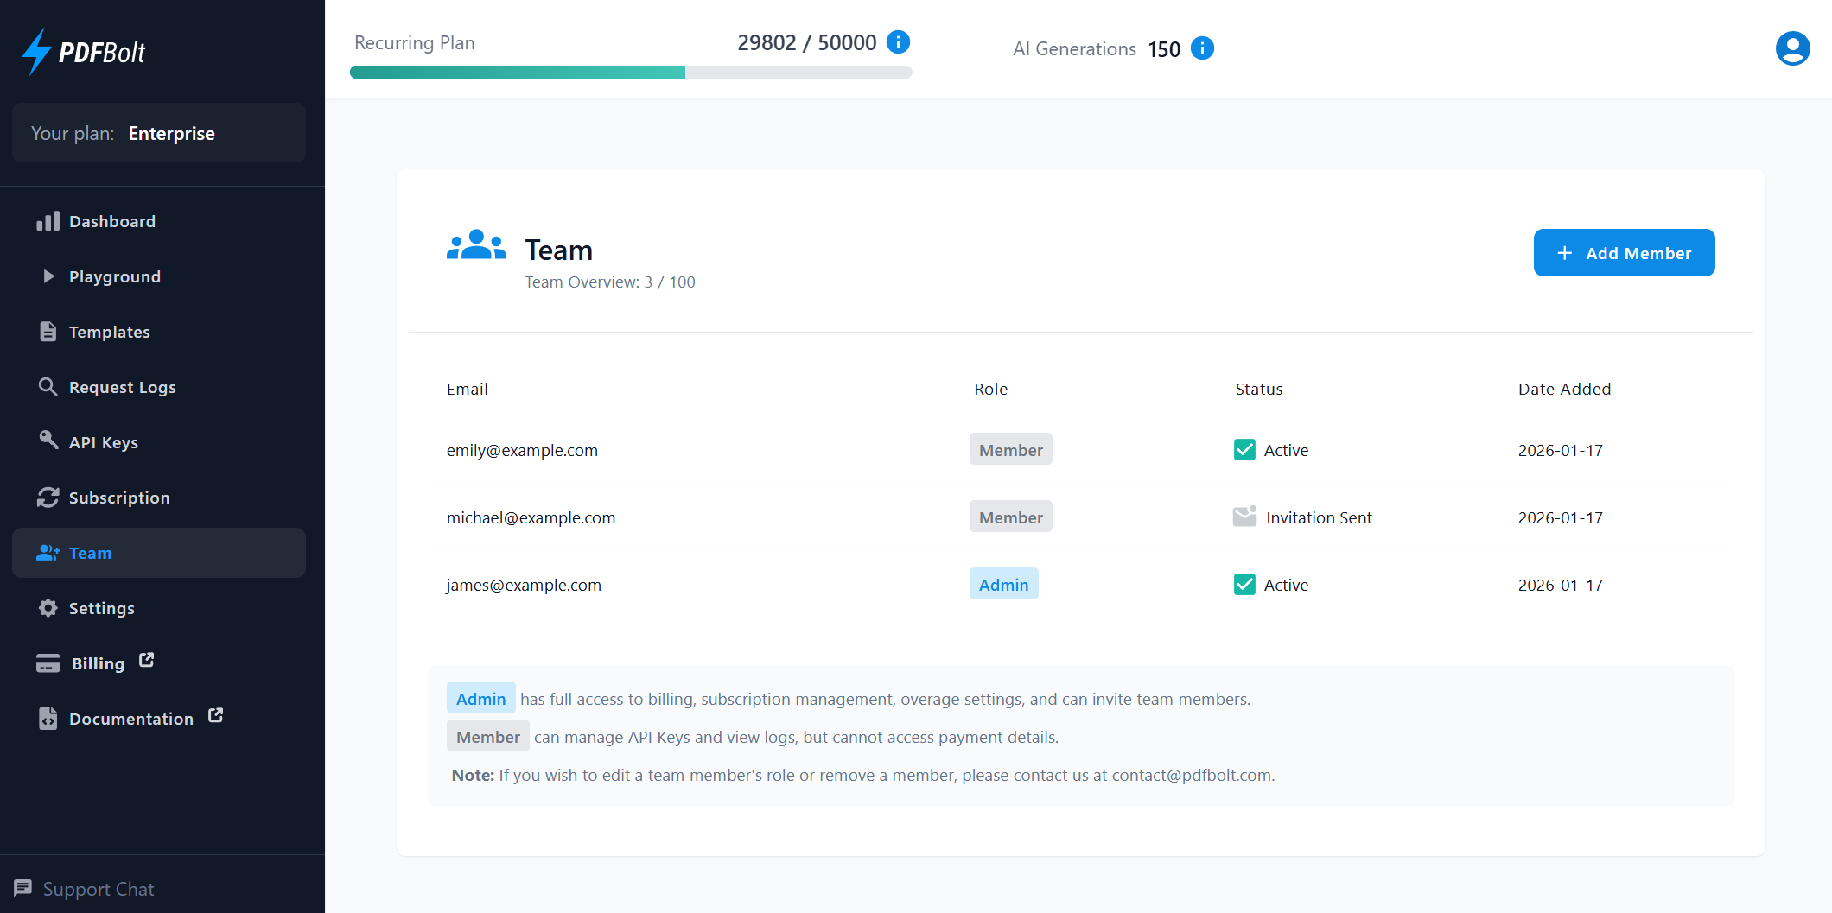
Task: Click the API Keys wrench icon
Action: pyautogui.click(x=49, y=441)
